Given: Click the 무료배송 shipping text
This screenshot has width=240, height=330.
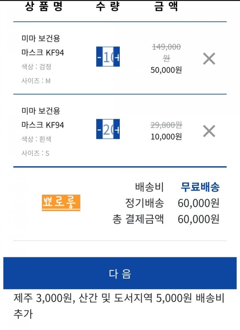Looking at the screenshot, I should [x=200, y=187].
